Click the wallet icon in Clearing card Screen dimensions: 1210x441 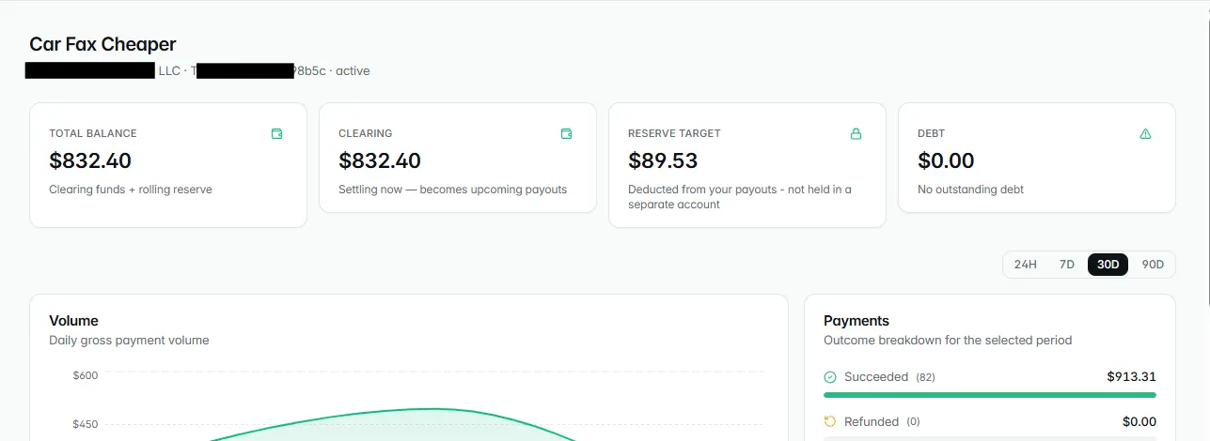(x=567, y=134)
